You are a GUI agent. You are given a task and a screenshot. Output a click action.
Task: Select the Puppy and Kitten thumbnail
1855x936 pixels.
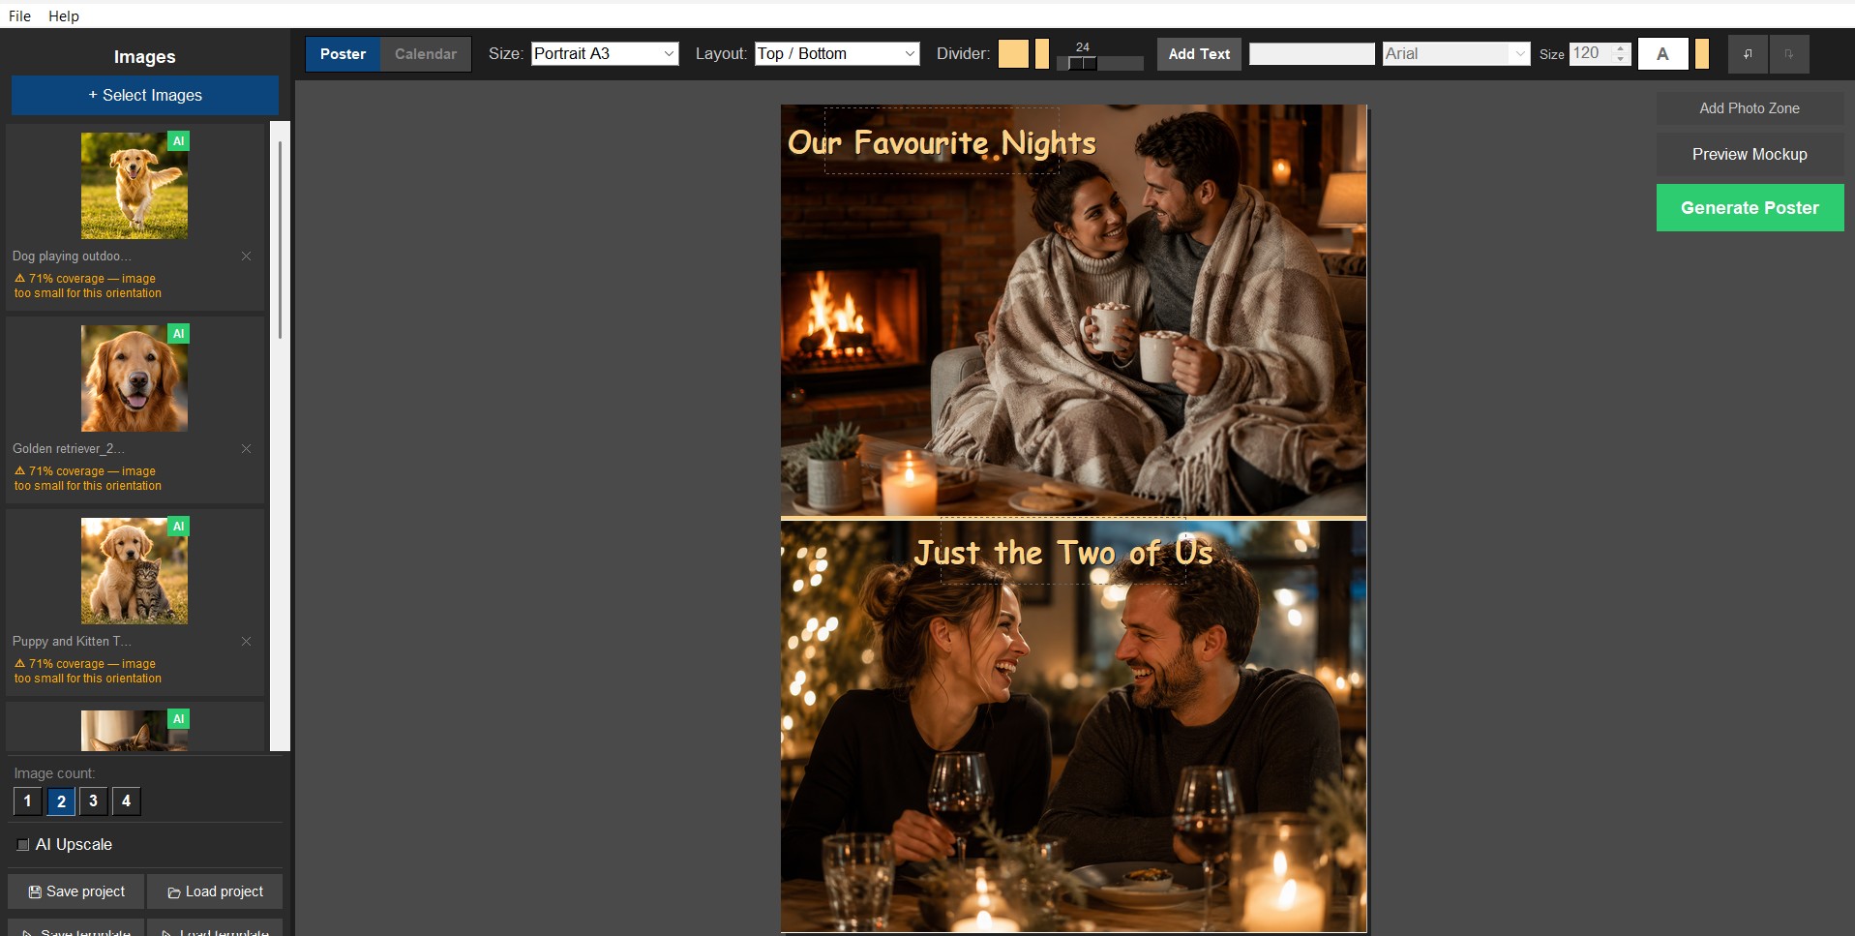click(135, 571)
